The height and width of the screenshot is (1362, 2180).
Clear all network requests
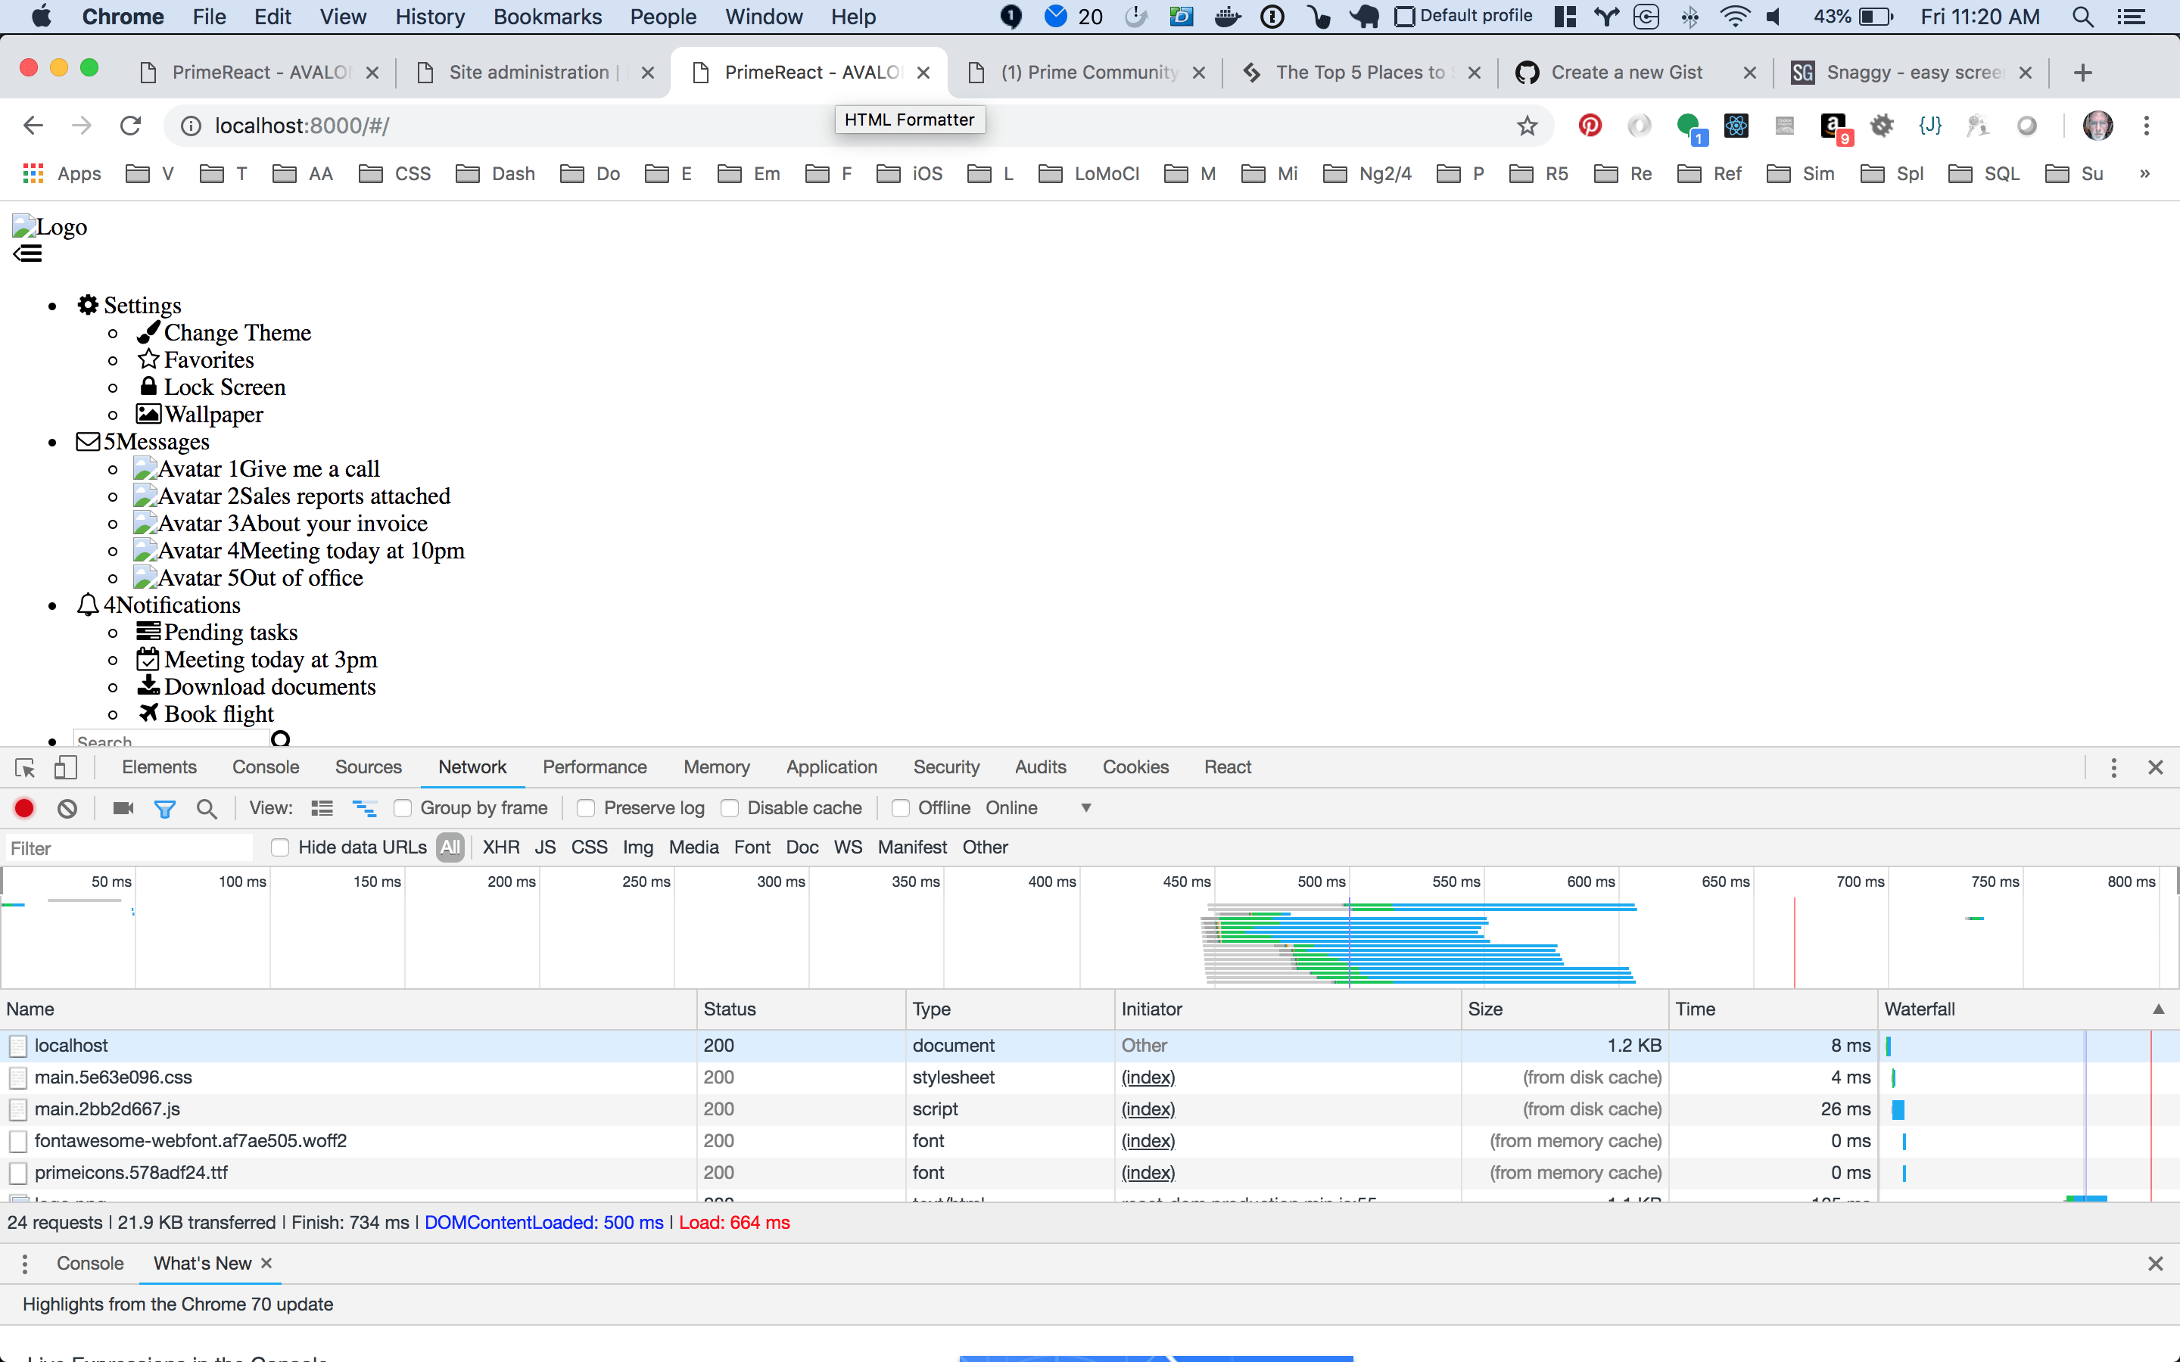pyautogui.click(x=67, y=808)
